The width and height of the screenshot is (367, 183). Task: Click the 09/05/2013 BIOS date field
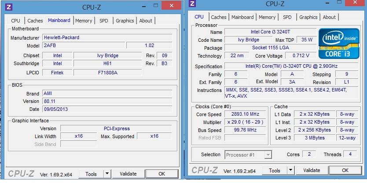coord(107,109)
